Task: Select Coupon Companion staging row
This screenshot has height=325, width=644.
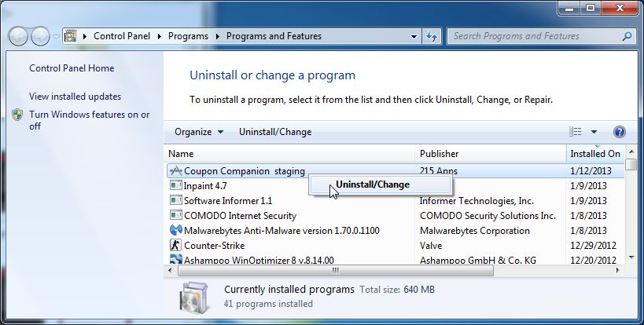Action: (395, 171)
